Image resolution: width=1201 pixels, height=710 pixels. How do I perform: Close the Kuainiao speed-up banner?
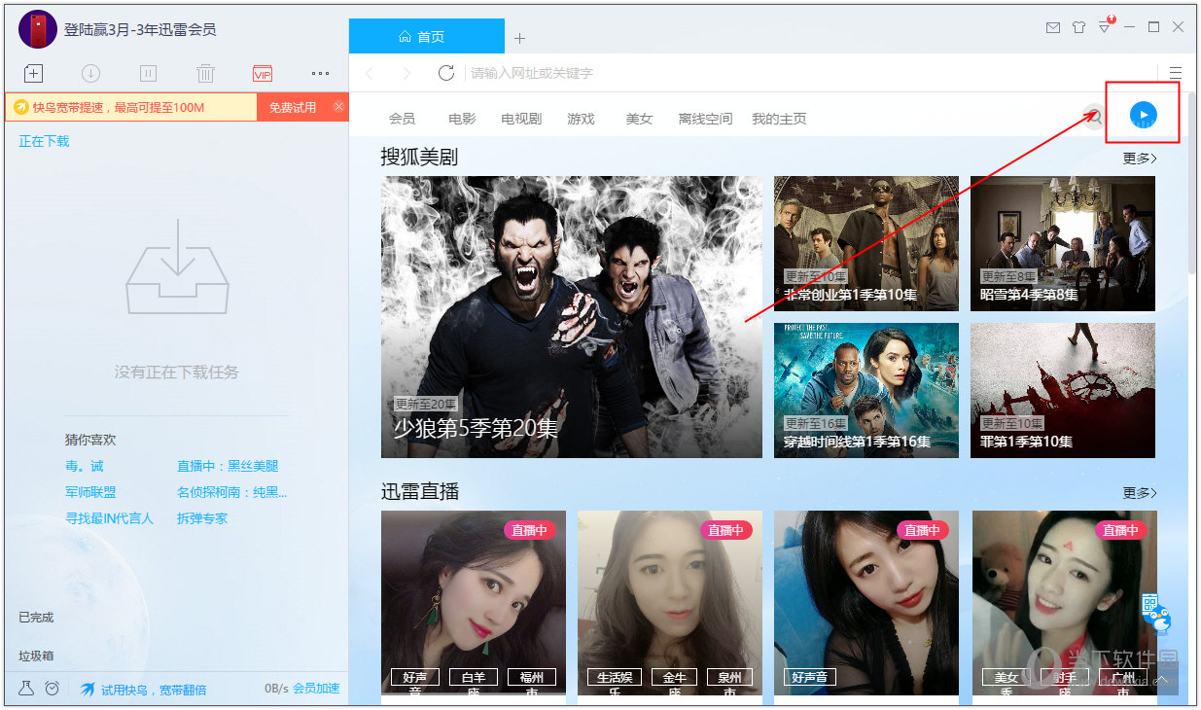(x=338, y=106)
